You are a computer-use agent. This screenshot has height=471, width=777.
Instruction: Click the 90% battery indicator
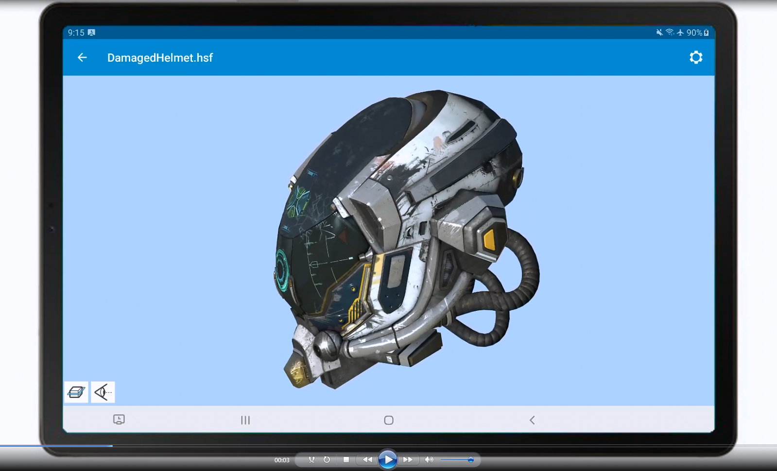coord(697,33)
